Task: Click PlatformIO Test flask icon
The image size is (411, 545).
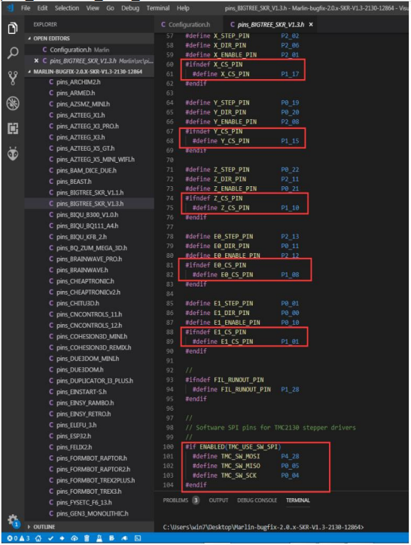Action: (99, 538)
